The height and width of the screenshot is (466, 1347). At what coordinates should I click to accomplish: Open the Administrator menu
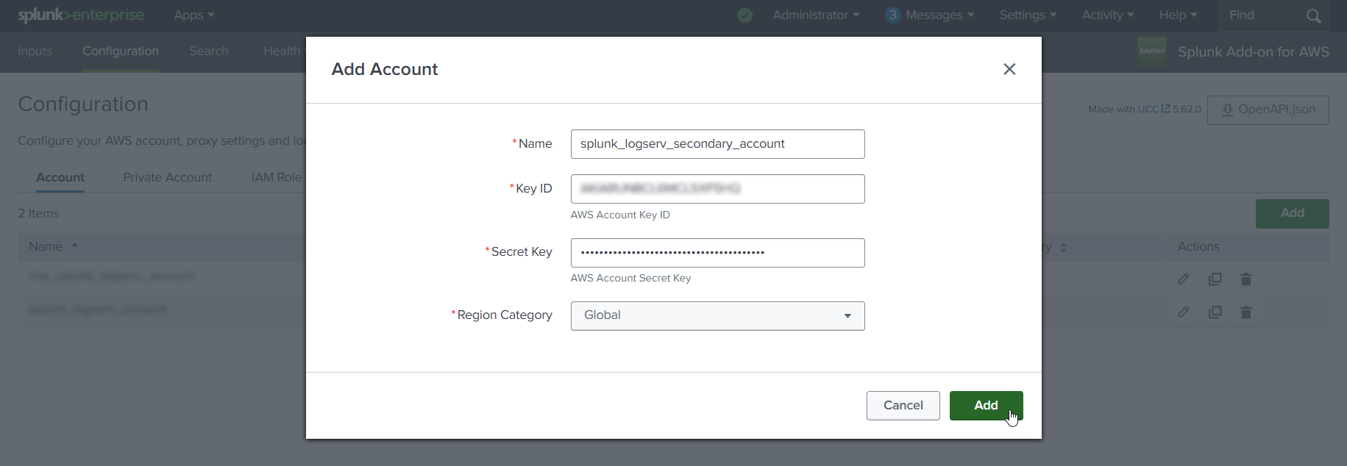[x=816, y=15]
